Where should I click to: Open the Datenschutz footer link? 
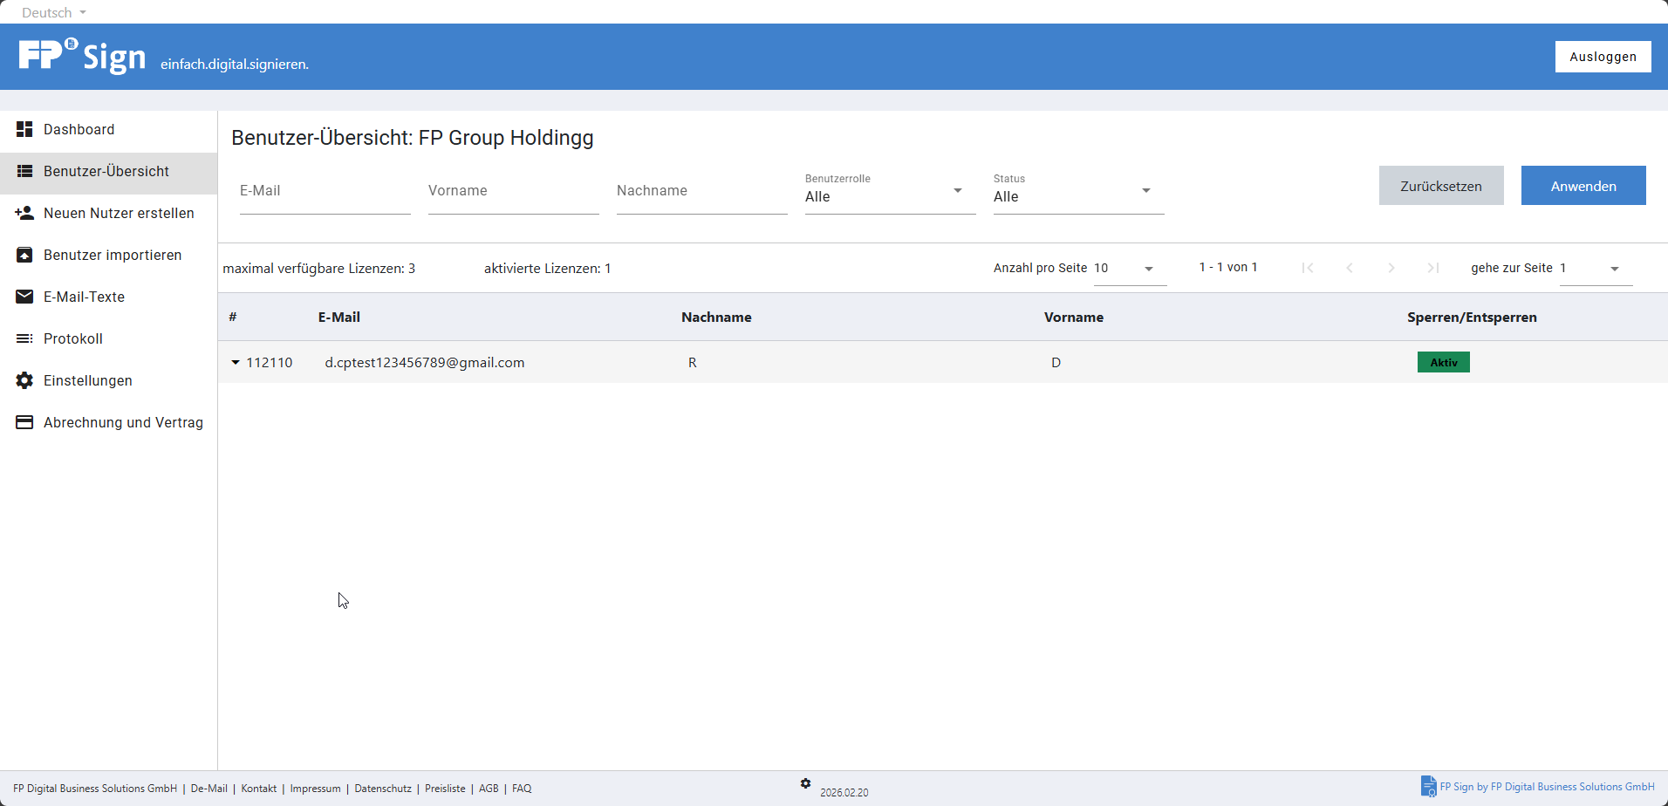(x=383, y=789)
